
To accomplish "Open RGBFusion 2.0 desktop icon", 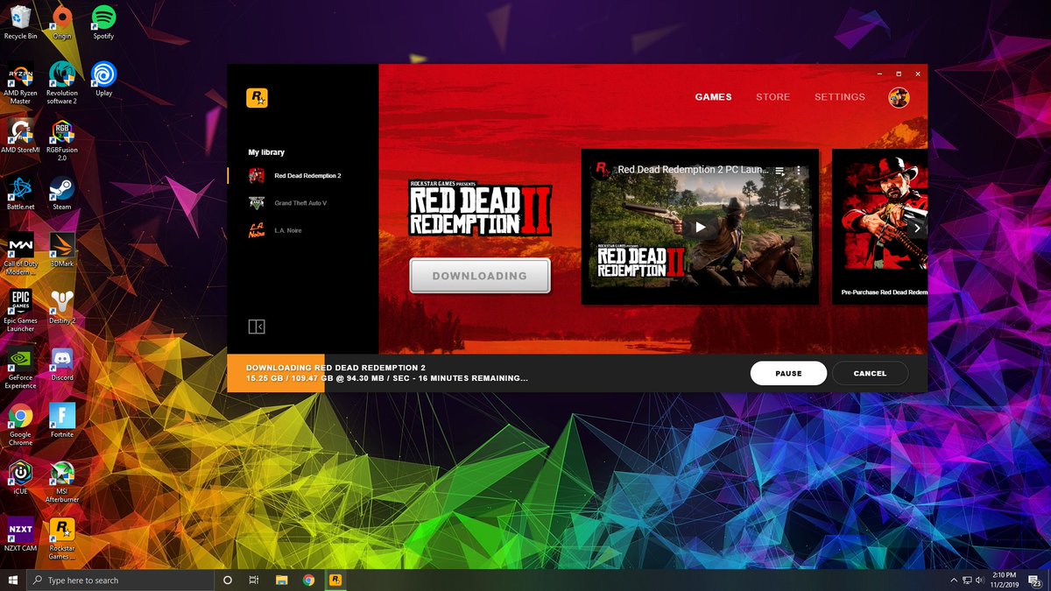I will (x=61, y=140).
